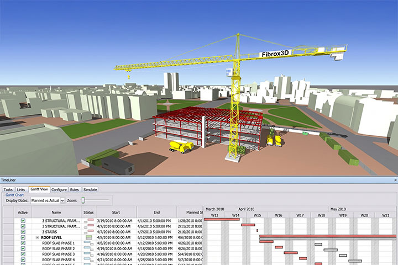Select week W18 in Gantt header
This screenshot has height=265, width=398.
[x=321, y=215]
